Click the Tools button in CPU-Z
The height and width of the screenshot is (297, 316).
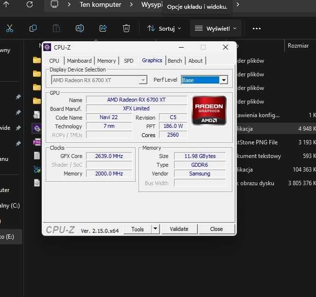pyautogui.click(x=138, y=229)
